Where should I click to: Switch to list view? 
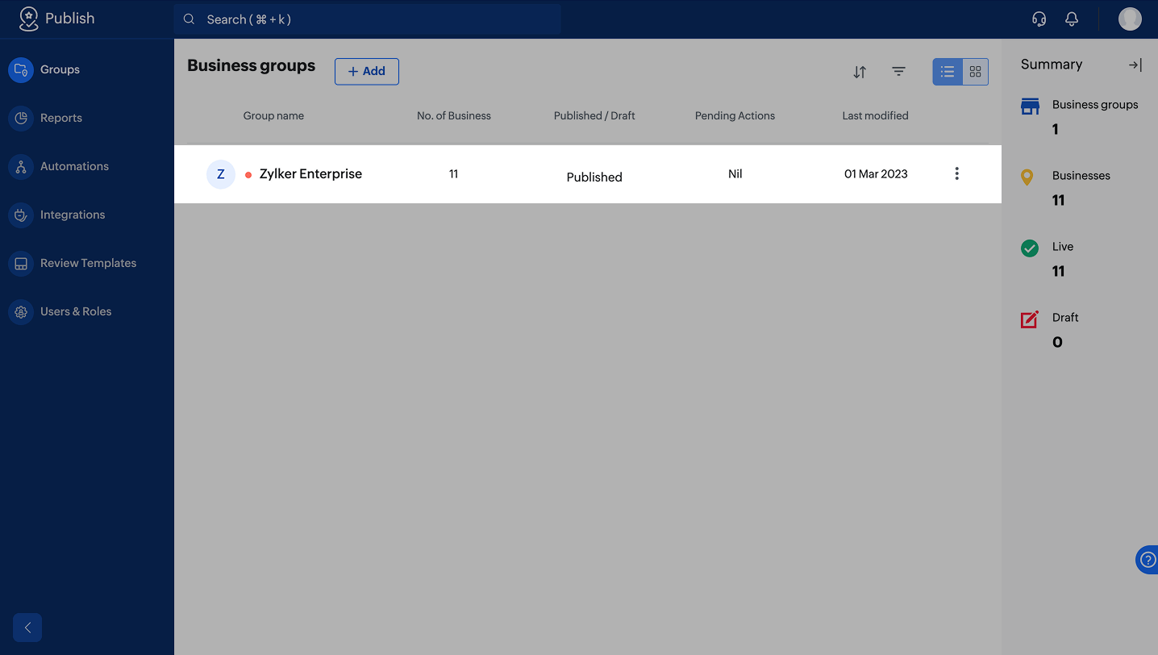948,72
